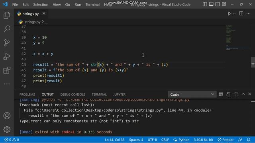Image resolution: width=255 pixels, height=143 pixels.
Task: Toggle the bottom panel layout icon
Action: [211, 4]
